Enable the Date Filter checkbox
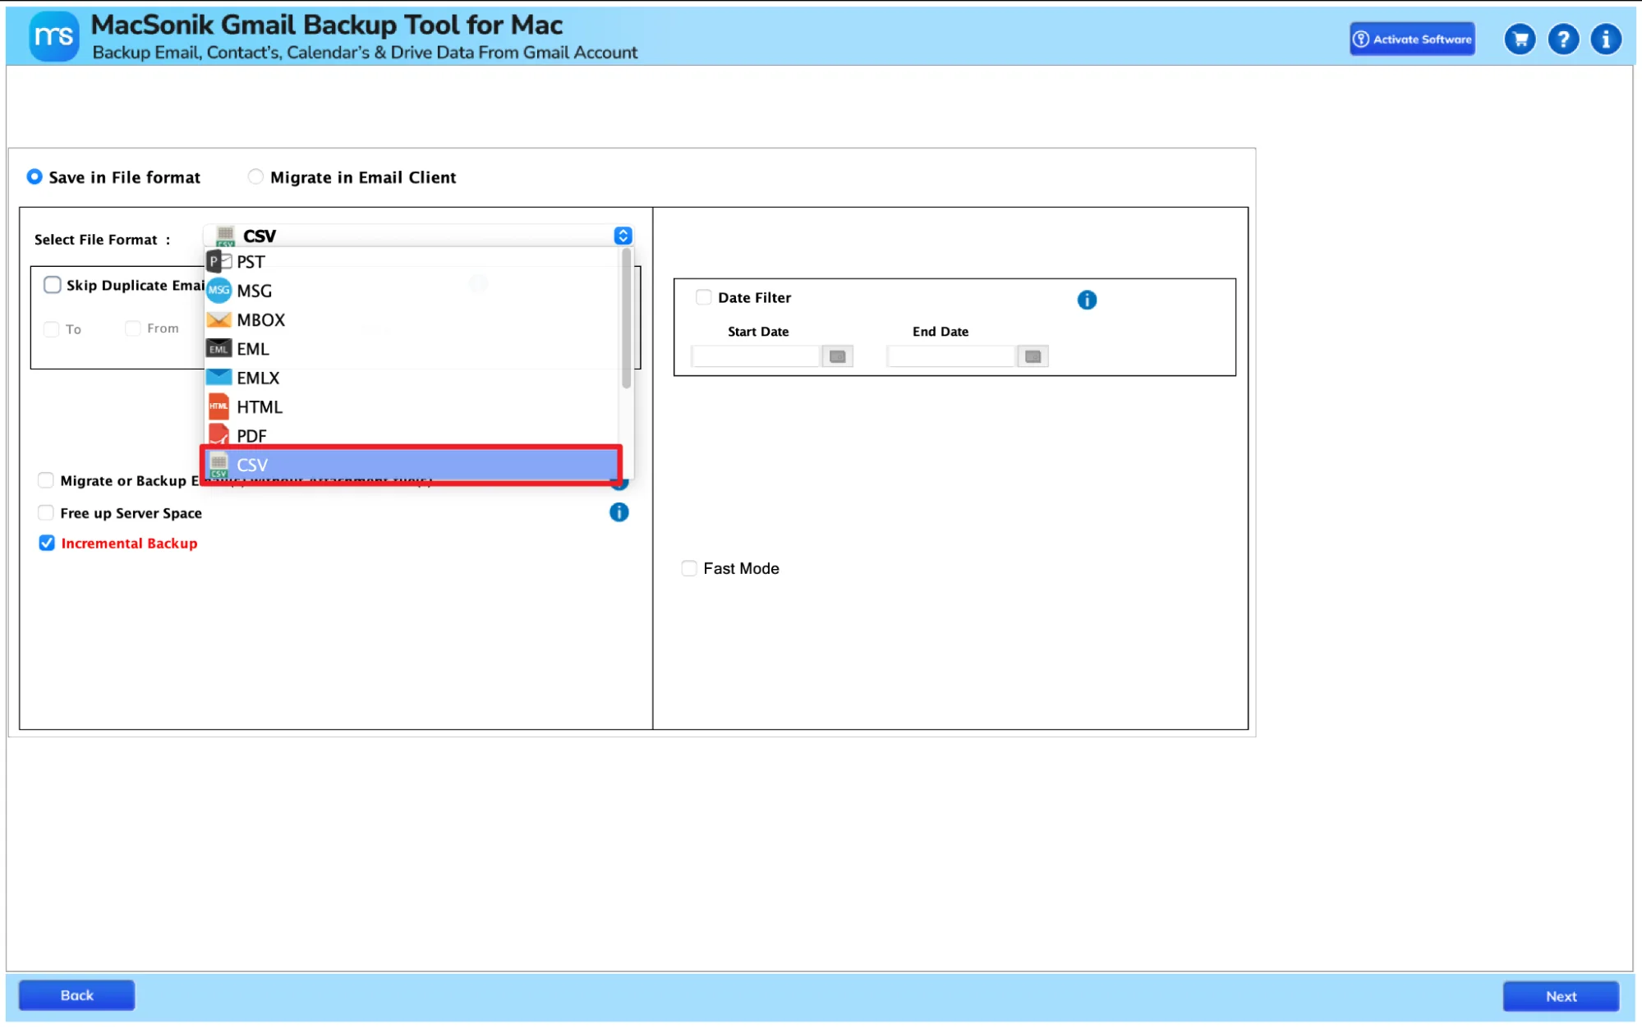 pyautogui.click(x=704, y=297)
